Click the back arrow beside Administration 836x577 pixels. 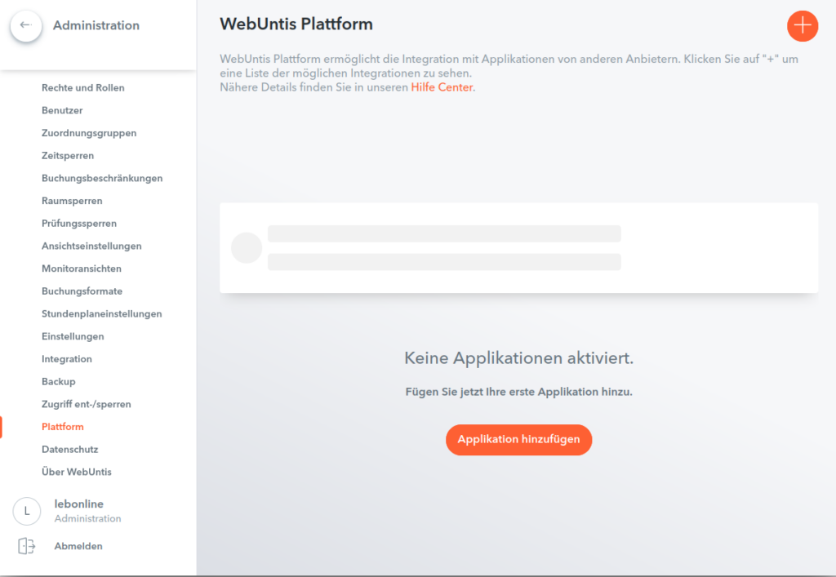click(25, 25)
